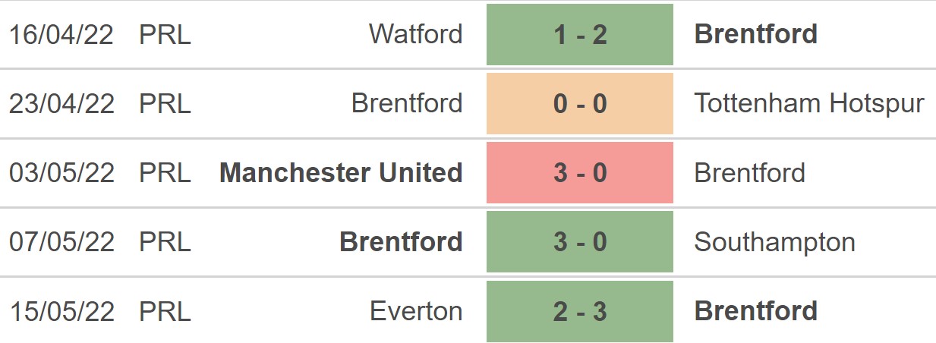Open the Southampton team link
Image resolution: width=936 pixels, height=343 pixels.
pyautogui.click(x=774, y=243)
